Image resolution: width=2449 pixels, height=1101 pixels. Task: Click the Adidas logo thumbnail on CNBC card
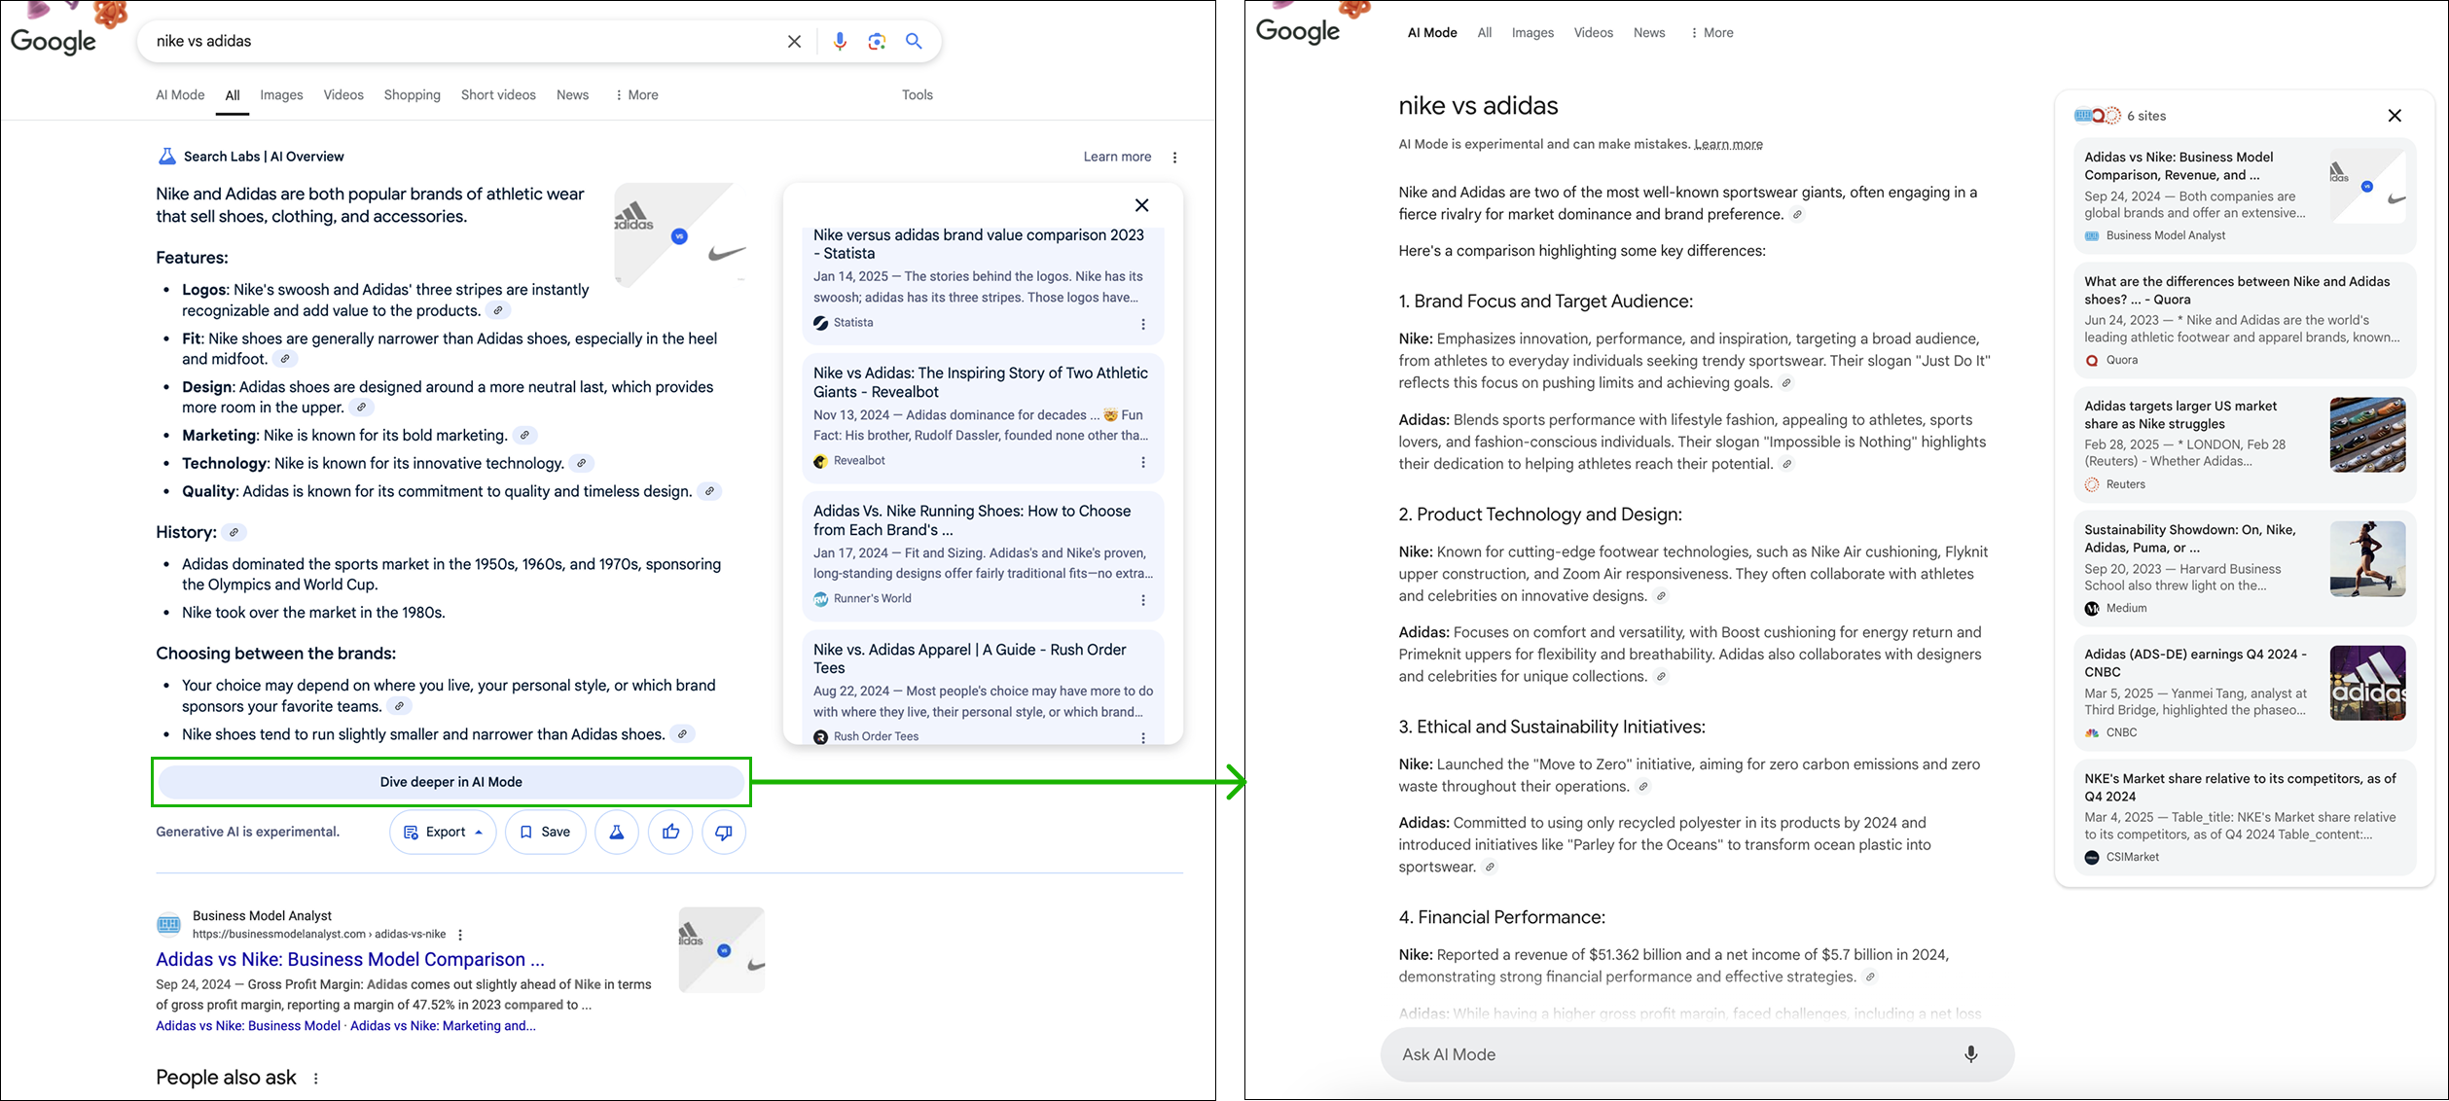(2367, 683)
